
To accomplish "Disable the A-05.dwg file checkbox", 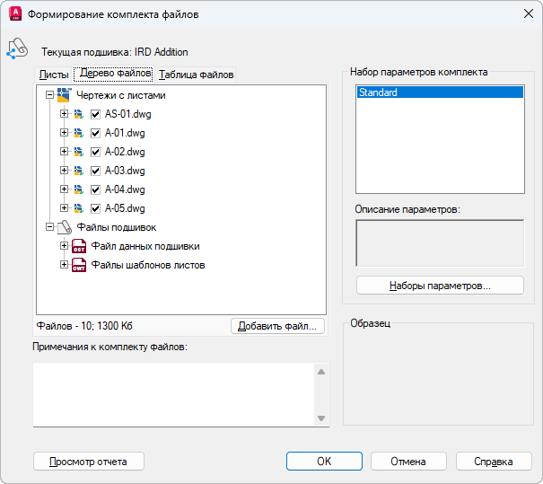I will point(95,208).
